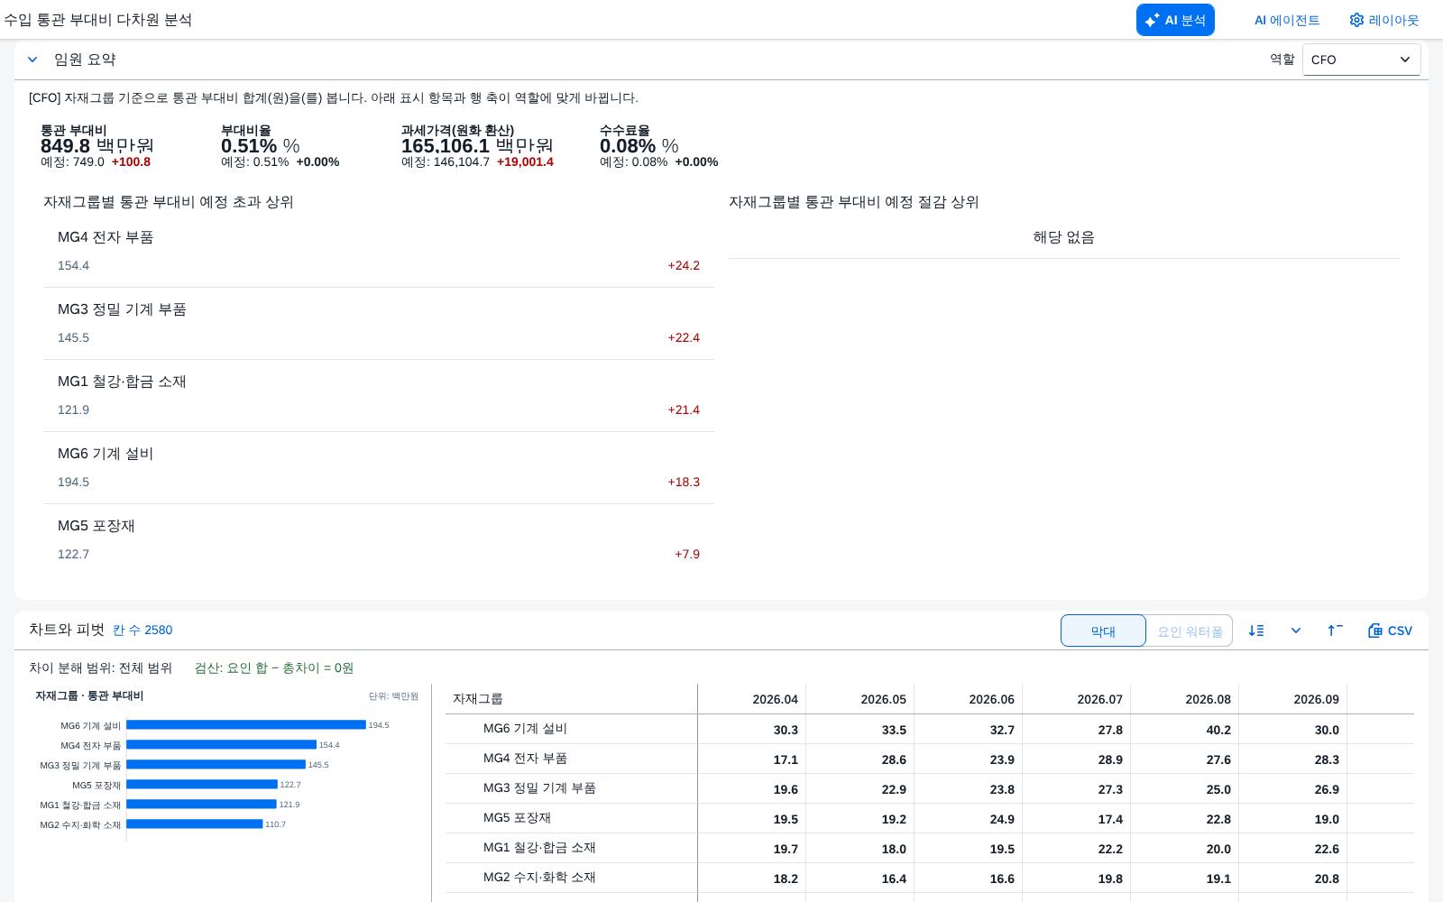Select the MG3 정밀 기계 부품 excess item
The height and width of the screenshot is (902, 1443).
[379, 324]
